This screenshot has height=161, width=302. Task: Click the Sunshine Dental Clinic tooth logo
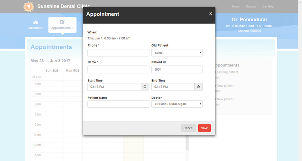[x=27, y=6]
